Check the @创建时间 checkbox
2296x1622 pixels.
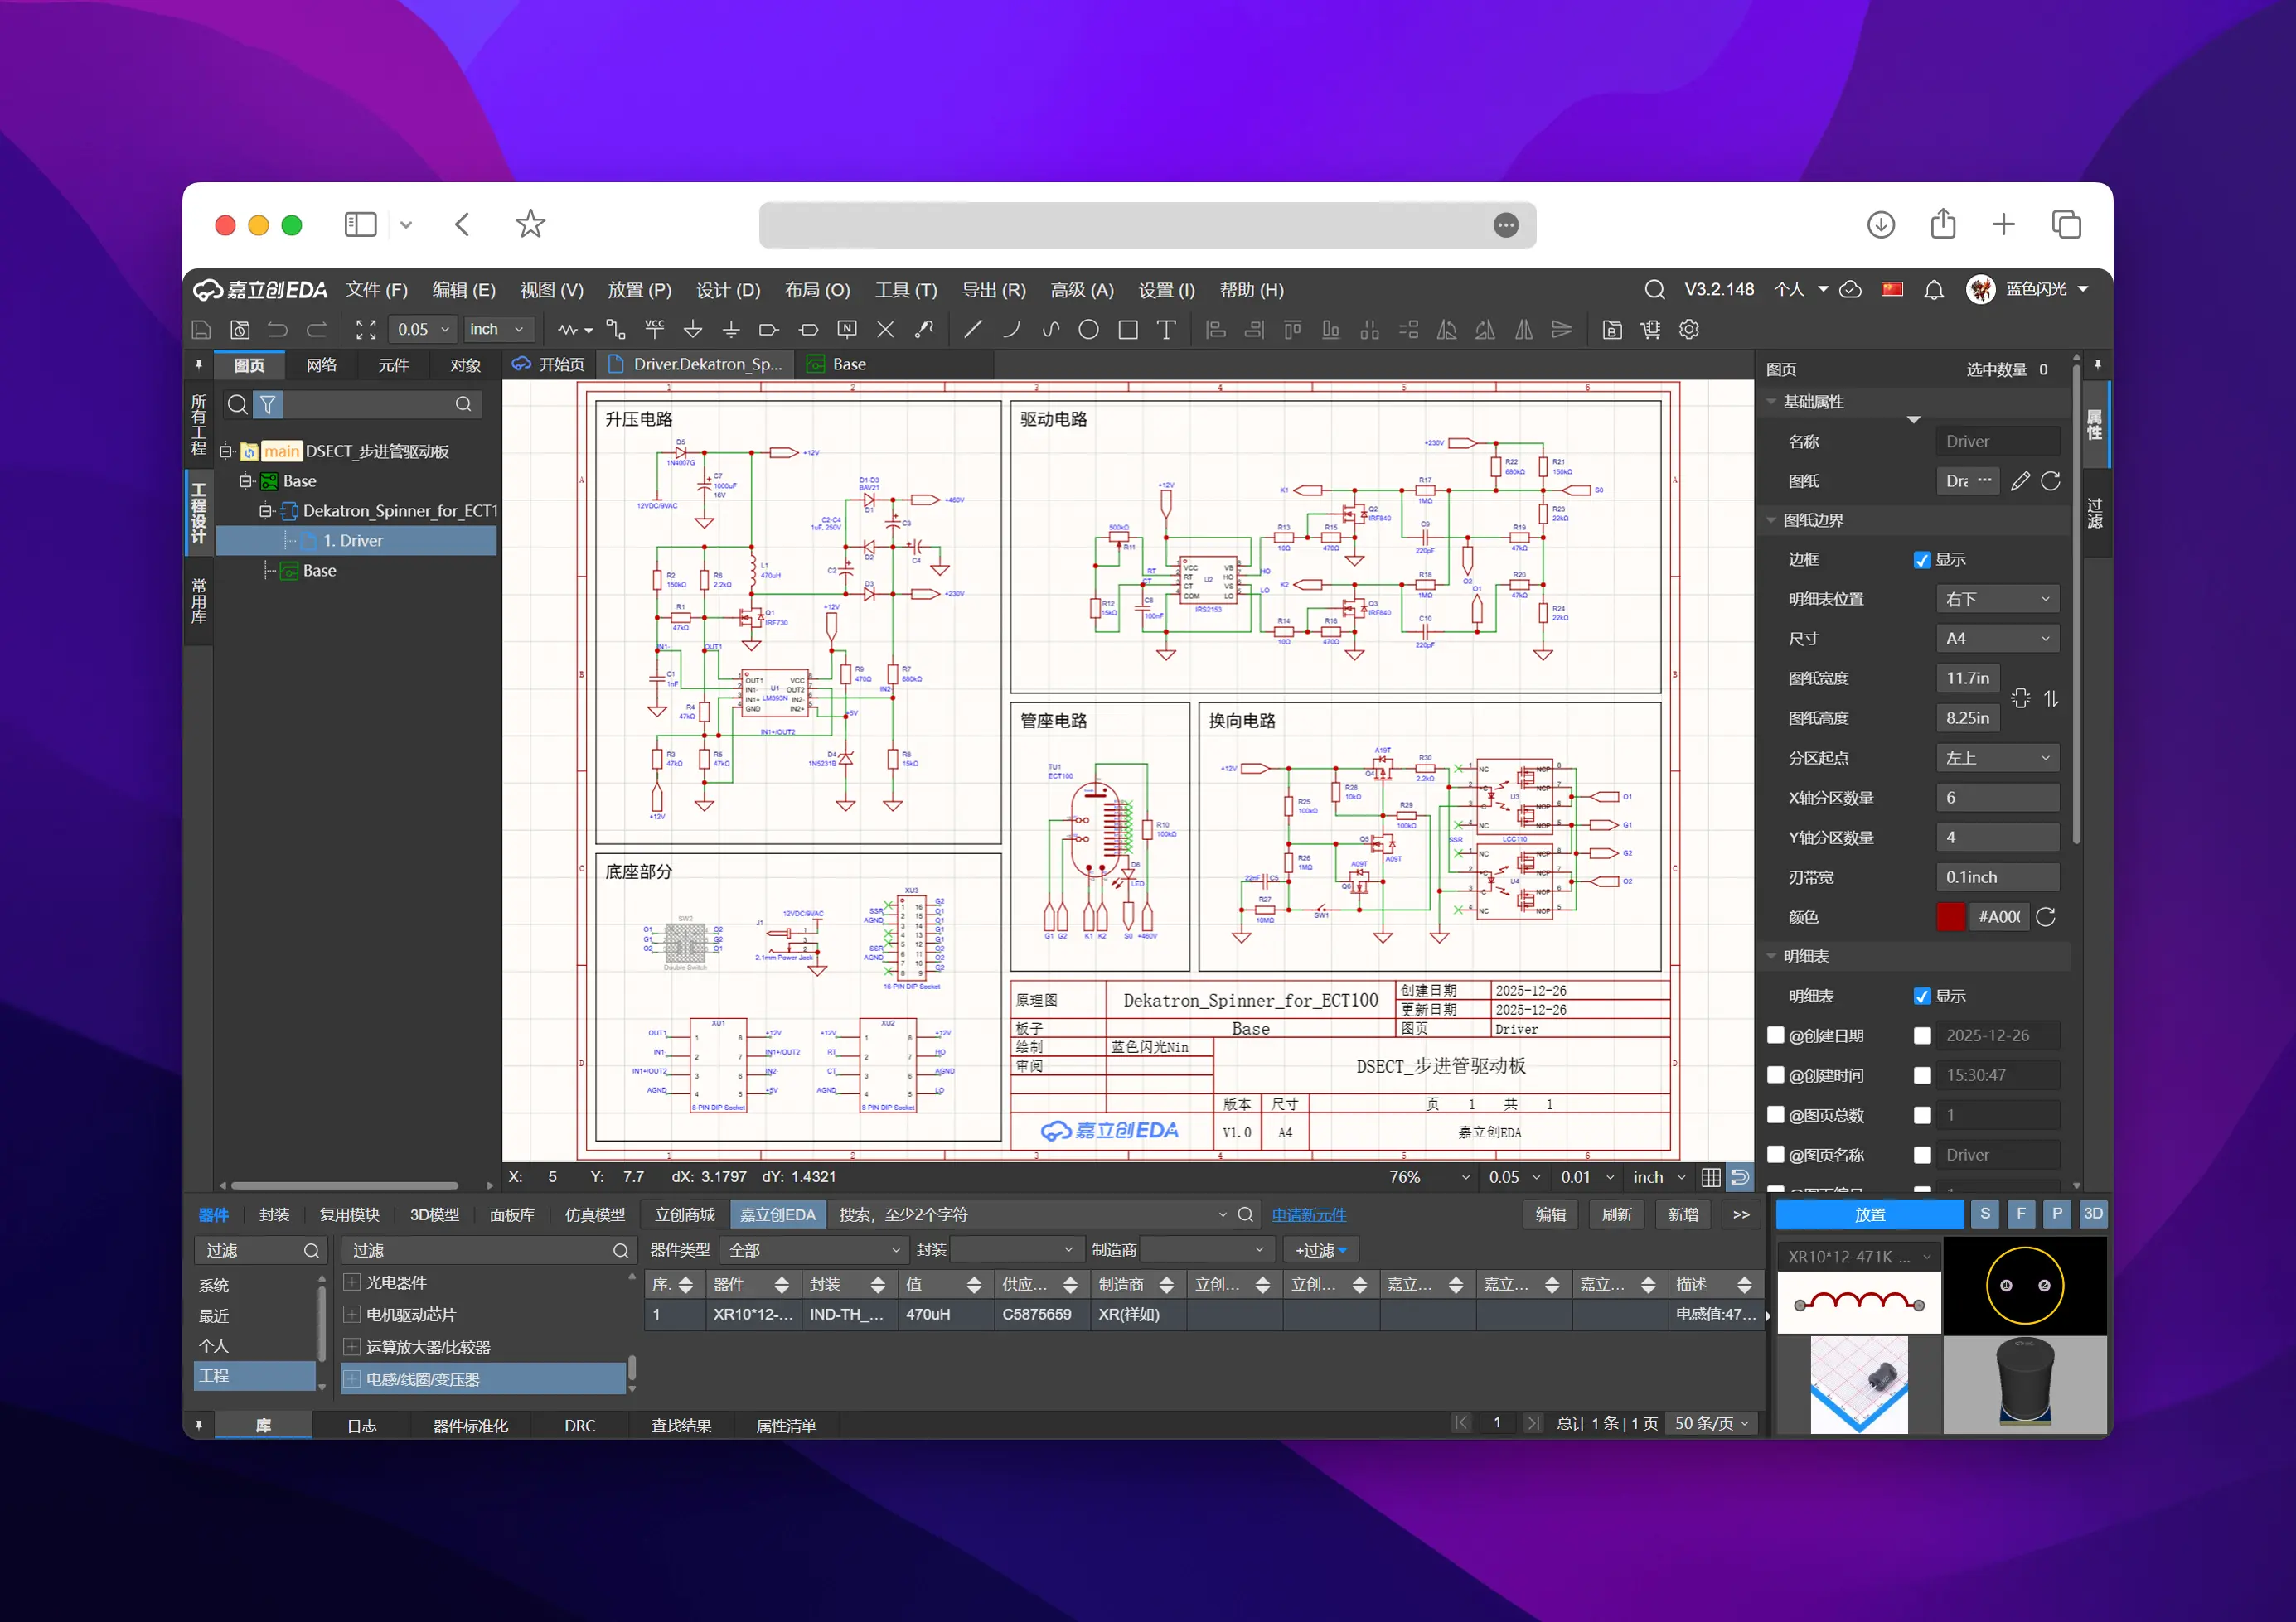click(1776, 1075)
